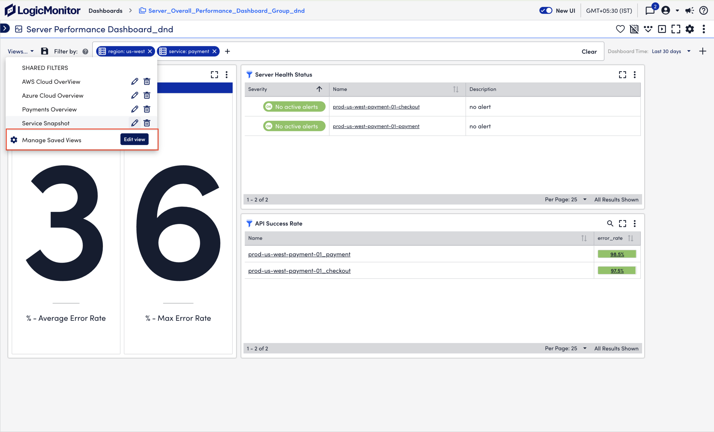Remove service: payment filter
714x432 pixels.
click(x=214, y=51)
